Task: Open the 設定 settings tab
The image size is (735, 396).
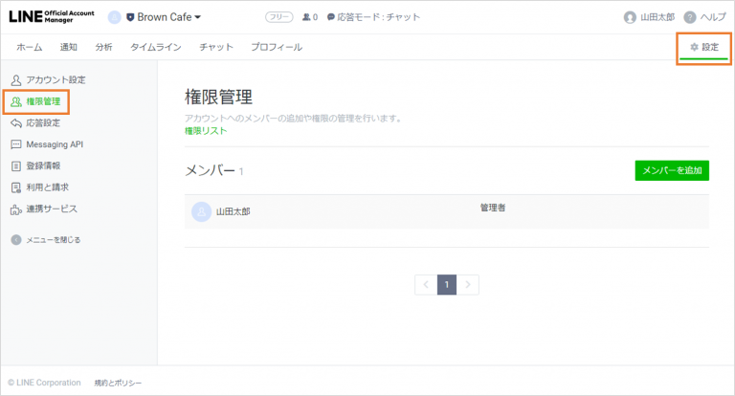Action: click(x=703, y=47)
